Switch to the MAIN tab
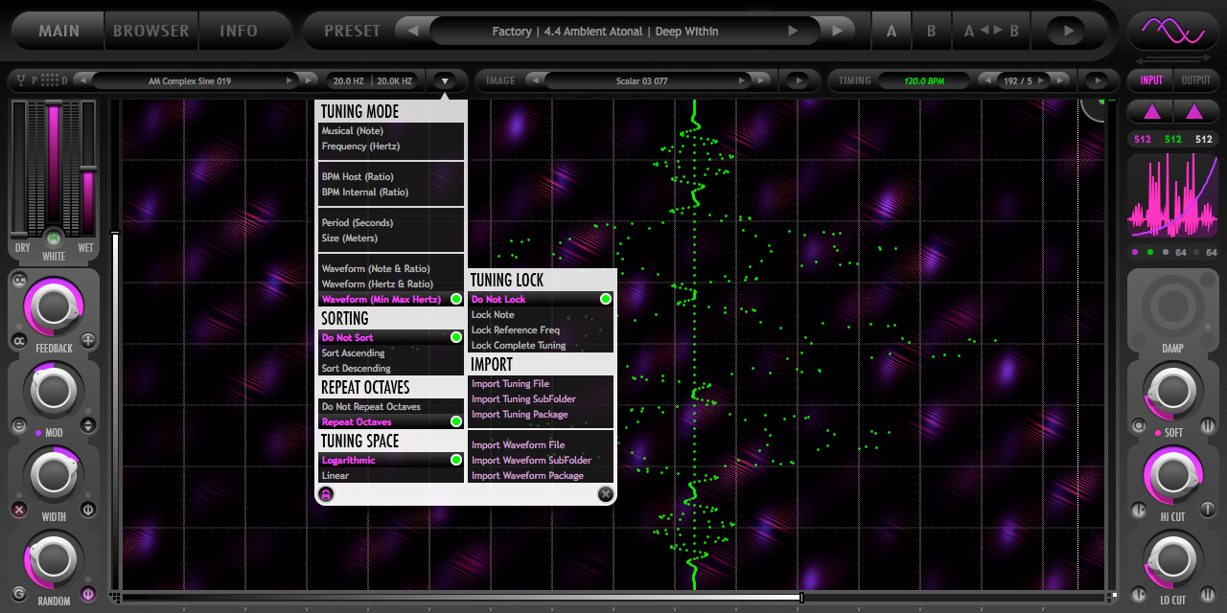 click(59, 31)
